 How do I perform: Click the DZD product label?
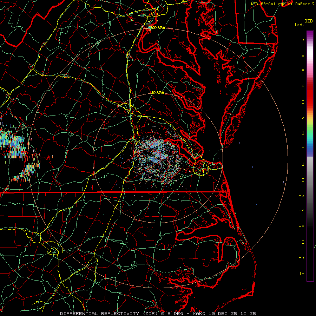pos(308,21)
